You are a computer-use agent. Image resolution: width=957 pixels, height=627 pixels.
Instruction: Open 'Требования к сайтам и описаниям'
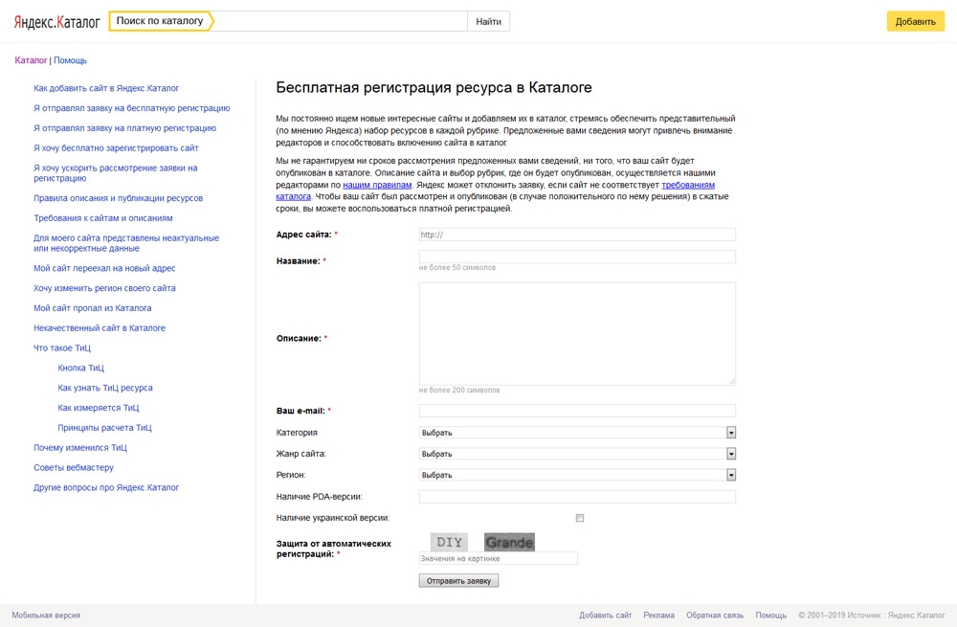coord(103,218)
